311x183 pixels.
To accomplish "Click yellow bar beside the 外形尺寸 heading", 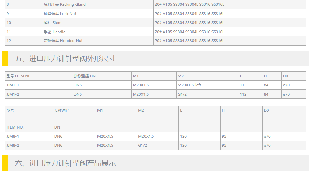I will coord(5,59).
